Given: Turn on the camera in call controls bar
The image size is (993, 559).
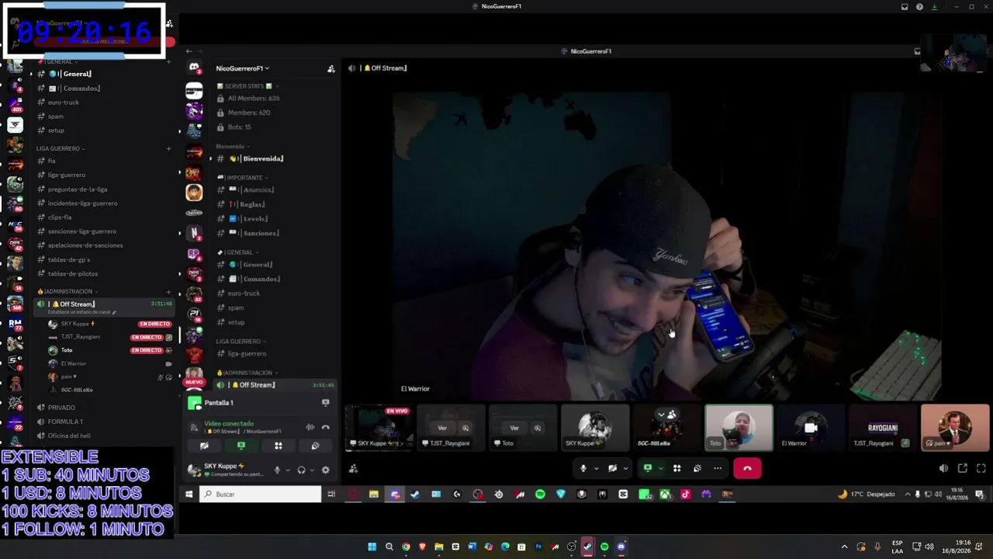Looking at the screenshot, I should point(612,468).
